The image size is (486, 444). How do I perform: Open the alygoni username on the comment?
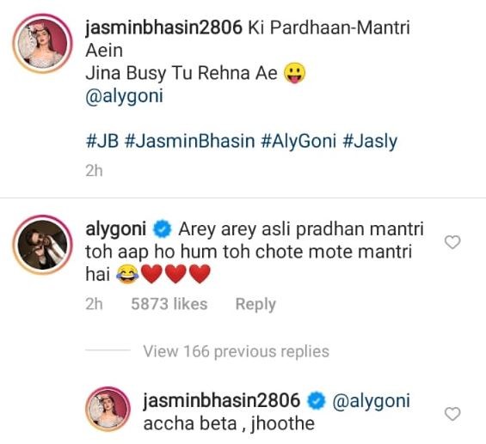(x=115, y=229)
